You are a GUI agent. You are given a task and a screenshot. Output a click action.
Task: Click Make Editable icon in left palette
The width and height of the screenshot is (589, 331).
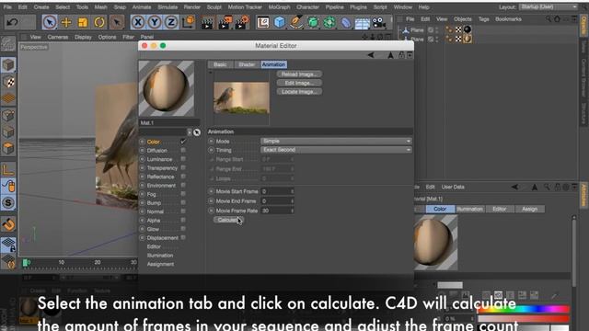coord(8,44)
